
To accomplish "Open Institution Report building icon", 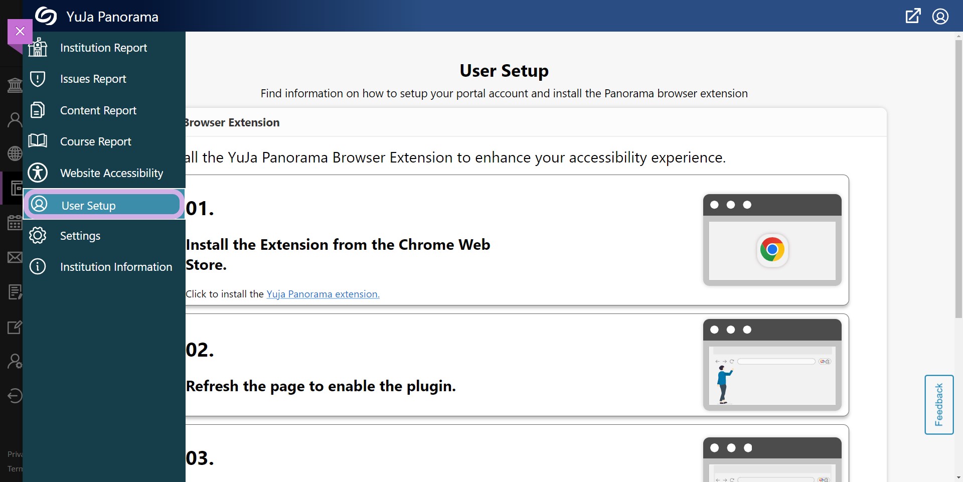I will point(38,48).
